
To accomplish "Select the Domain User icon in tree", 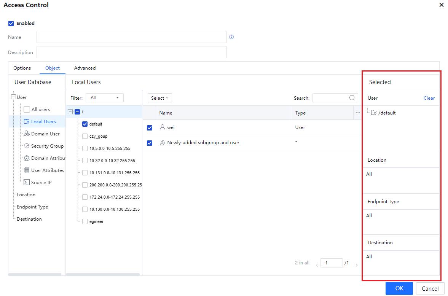I will point(27,134).
